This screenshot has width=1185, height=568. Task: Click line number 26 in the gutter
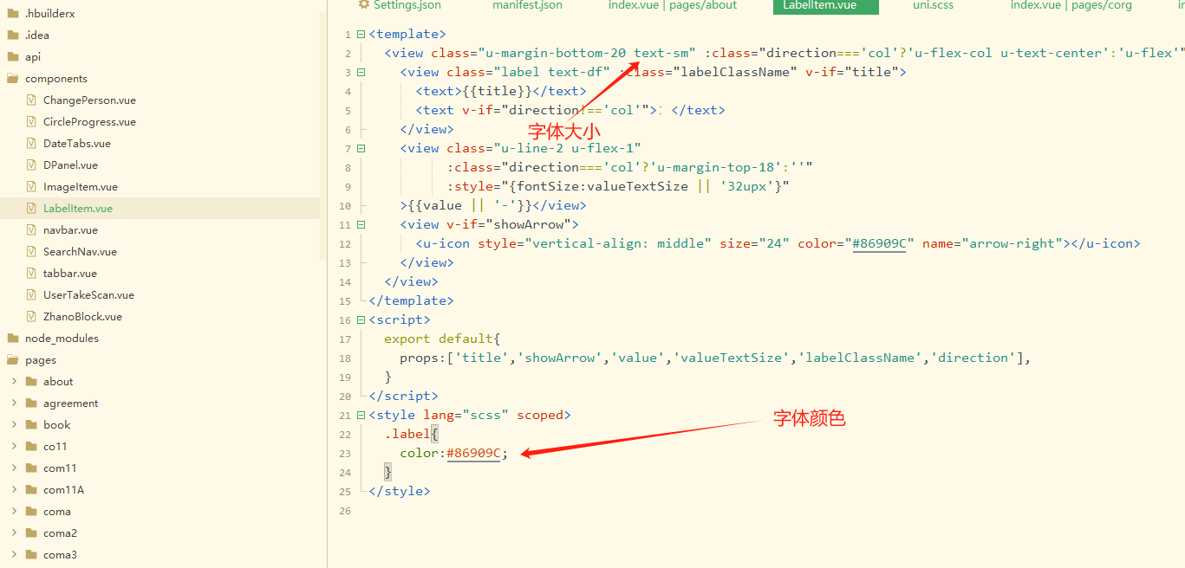(346, 511)
